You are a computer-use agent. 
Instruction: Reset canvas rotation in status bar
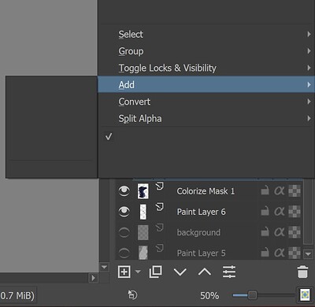click(132, 295)
